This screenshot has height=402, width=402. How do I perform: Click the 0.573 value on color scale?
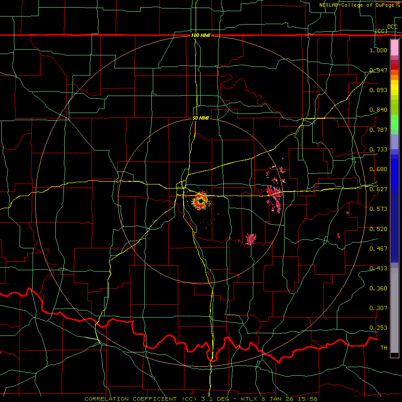tap(378, 209)
